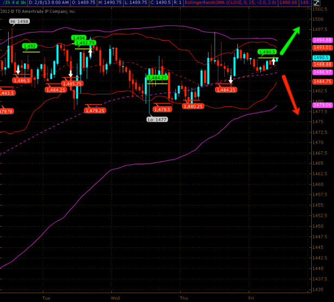The image size is (334, 302).
Task: Click the Wed label on time axis
Action: pos(115,298)
